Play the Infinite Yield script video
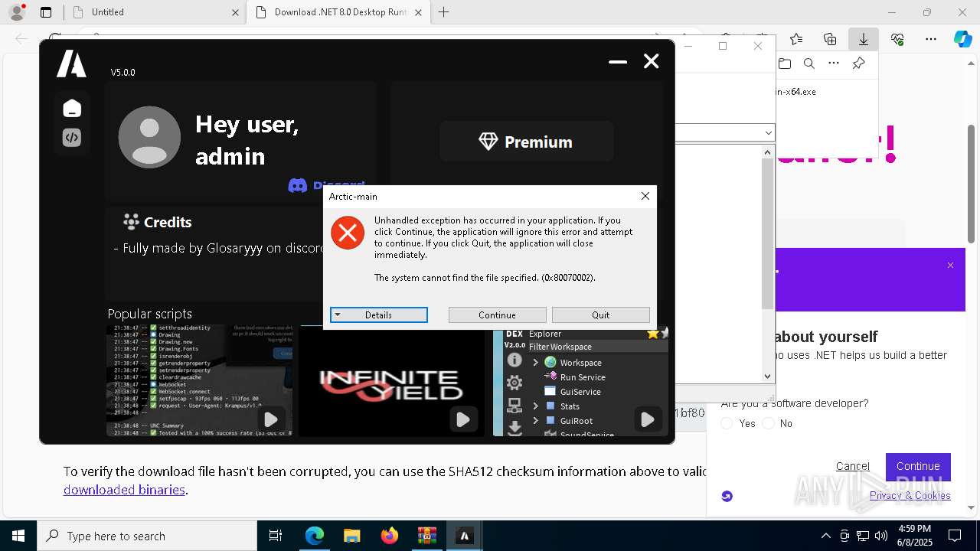The height and width of the screenshot is (551, 980). (462, 419)
